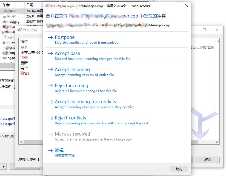Select the red 冲突 row in merge list
226x176 pixels.
24,58
